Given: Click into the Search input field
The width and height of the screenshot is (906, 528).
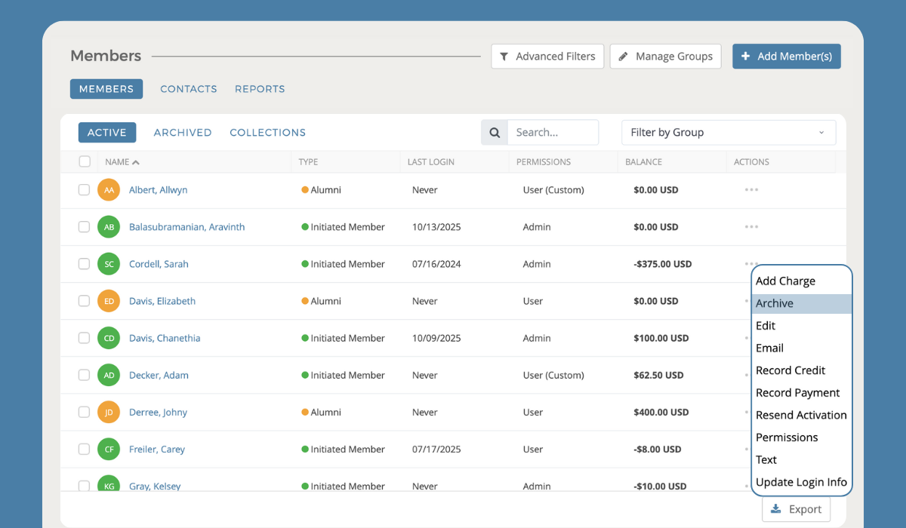Looking at the screenshot, I should tap(553, 133).
